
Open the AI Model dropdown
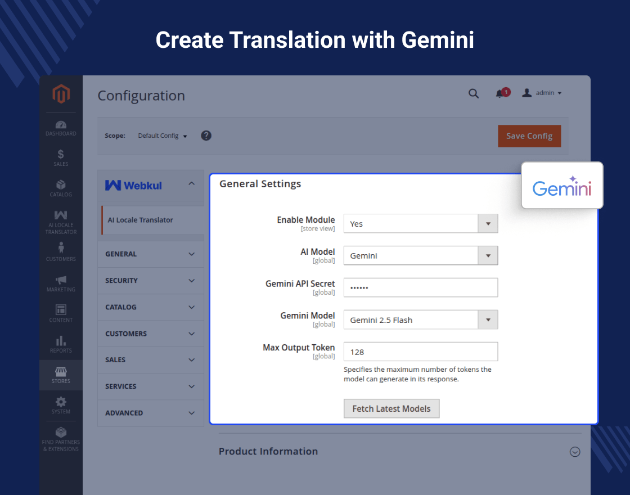tap(420, 255)
